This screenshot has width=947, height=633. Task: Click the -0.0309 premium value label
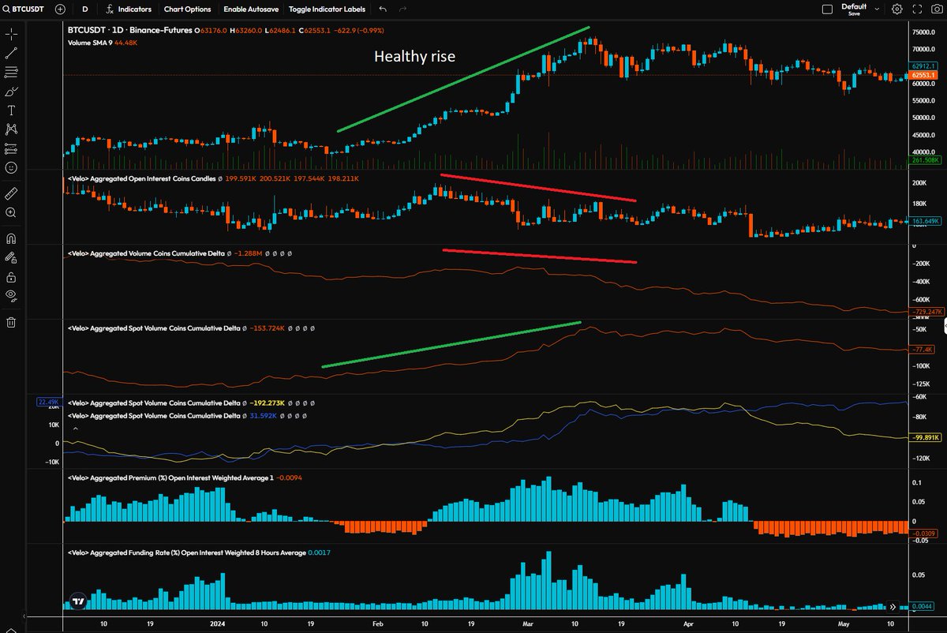924,535
